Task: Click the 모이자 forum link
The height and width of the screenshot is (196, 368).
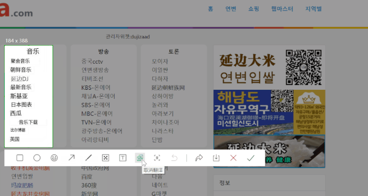Action: (x=160, y=61)
